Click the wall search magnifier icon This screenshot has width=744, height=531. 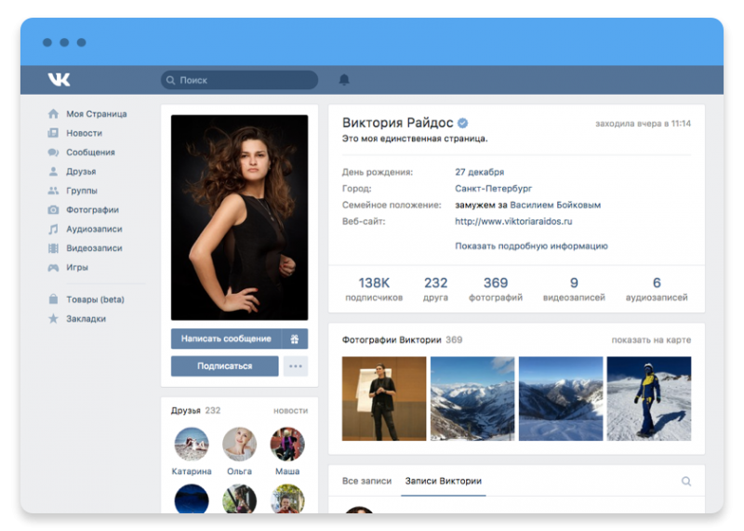tap(686, 481)
